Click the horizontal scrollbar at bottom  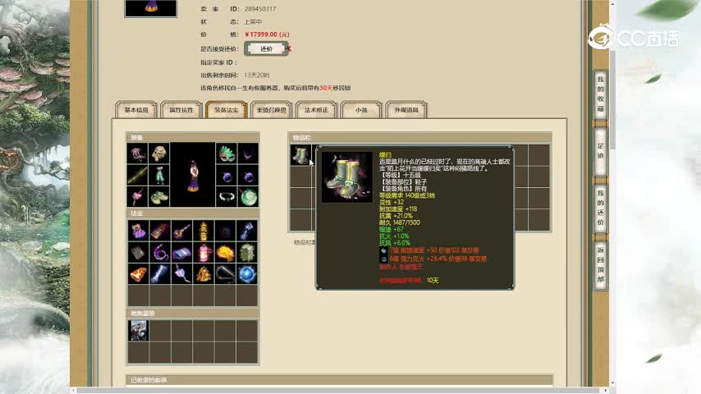coord(340,391)
